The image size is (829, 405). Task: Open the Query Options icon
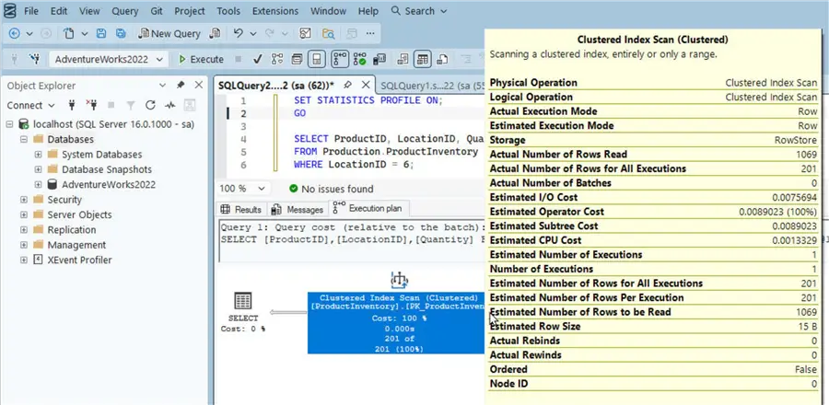click(298, 59)
